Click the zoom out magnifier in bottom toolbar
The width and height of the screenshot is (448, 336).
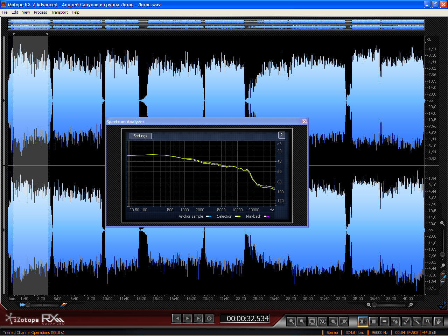pyautogui.click(x=302, y=321)
